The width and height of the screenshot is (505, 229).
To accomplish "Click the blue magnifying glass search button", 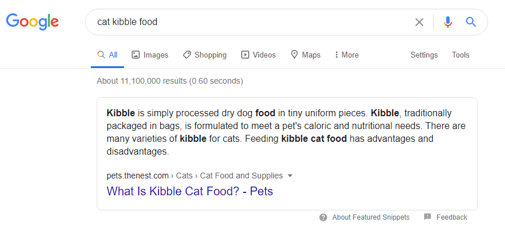I will tap(471, 22).
